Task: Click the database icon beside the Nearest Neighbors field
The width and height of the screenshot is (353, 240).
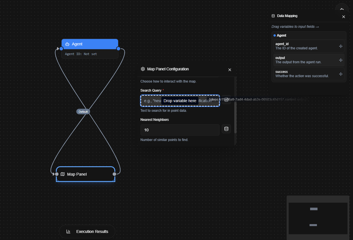Action: tap(226, 129)
